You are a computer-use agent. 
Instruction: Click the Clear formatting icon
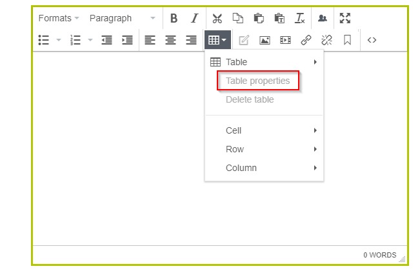(300, 19)
